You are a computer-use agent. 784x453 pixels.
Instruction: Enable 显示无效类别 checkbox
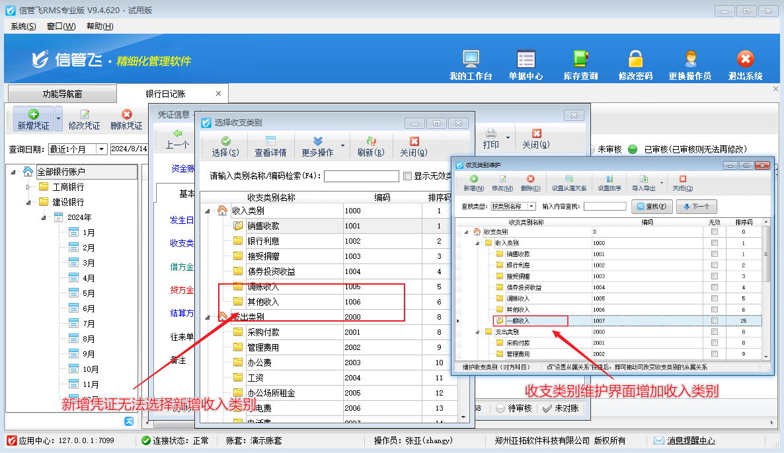tap(407, 176)
